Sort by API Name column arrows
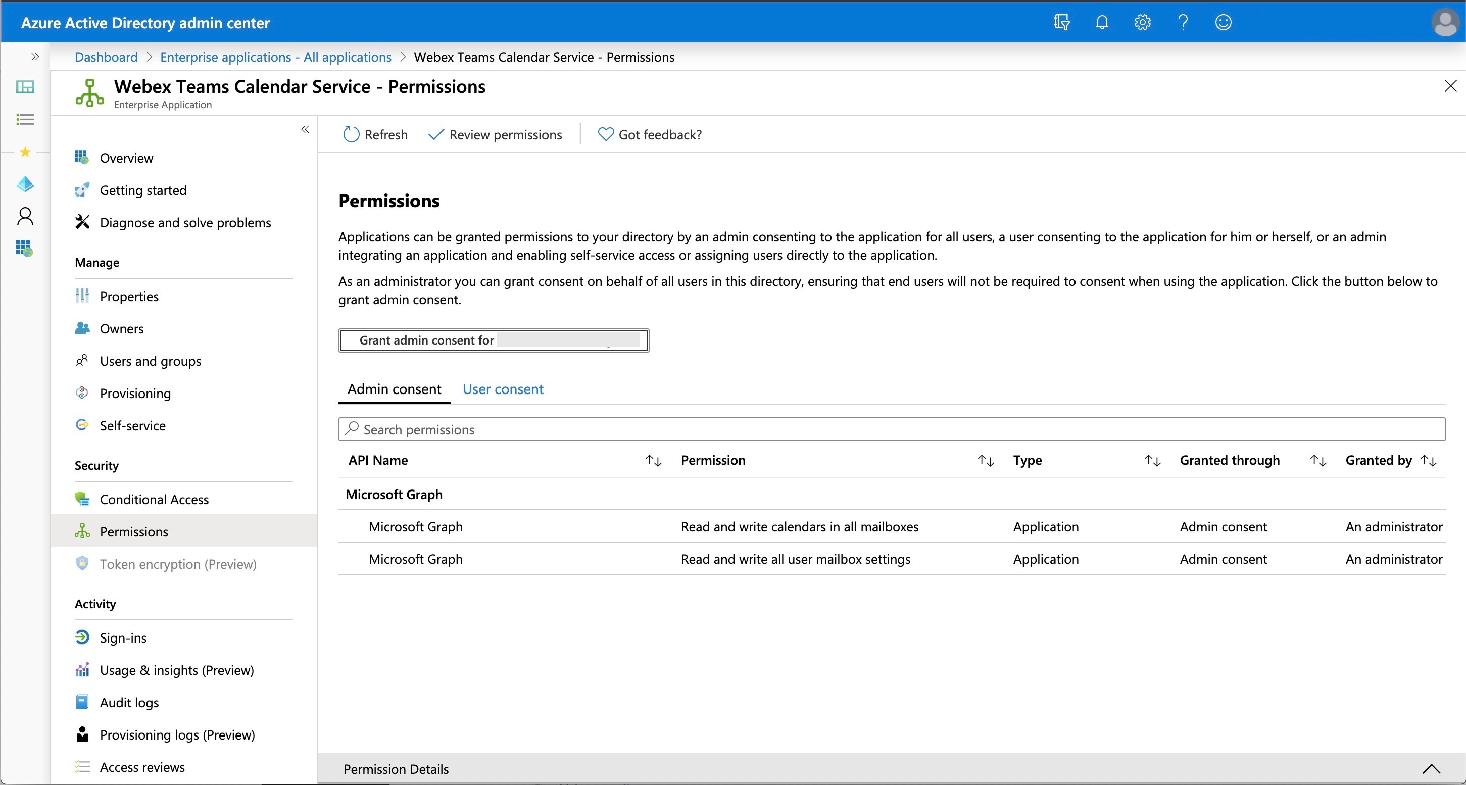 [653, 461]
